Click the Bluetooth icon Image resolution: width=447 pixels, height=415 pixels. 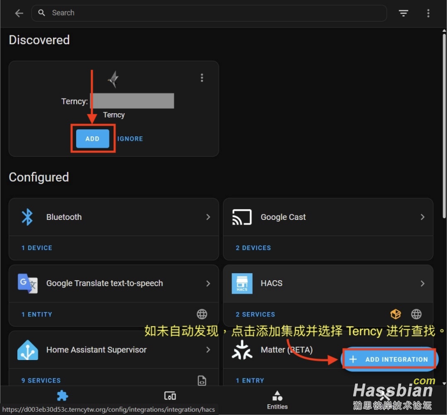pos(28,217)
